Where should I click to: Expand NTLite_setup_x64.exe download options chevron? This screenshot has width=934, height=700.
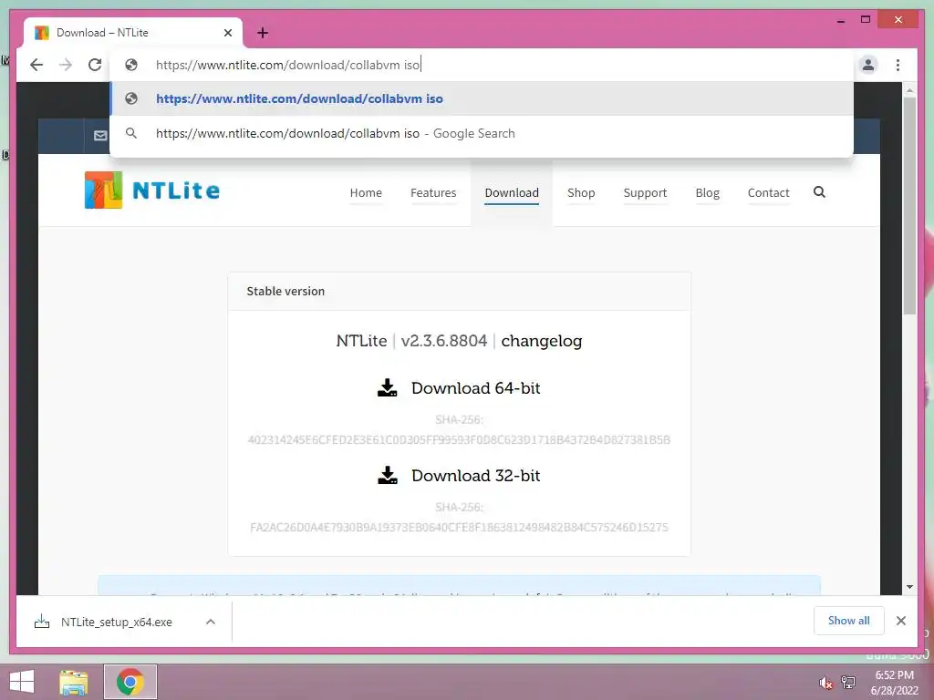coord(211,622)
